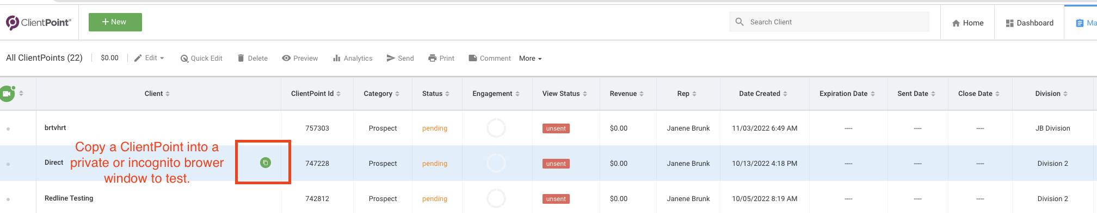The height and width of the screenshot is (213, 1097).
Task: Sort by the Revenue column
Action: [627, 94]
